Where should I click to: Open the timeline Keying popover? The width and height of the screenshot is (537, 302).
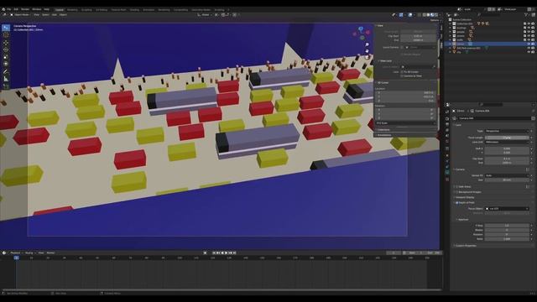tap(29, 253)
